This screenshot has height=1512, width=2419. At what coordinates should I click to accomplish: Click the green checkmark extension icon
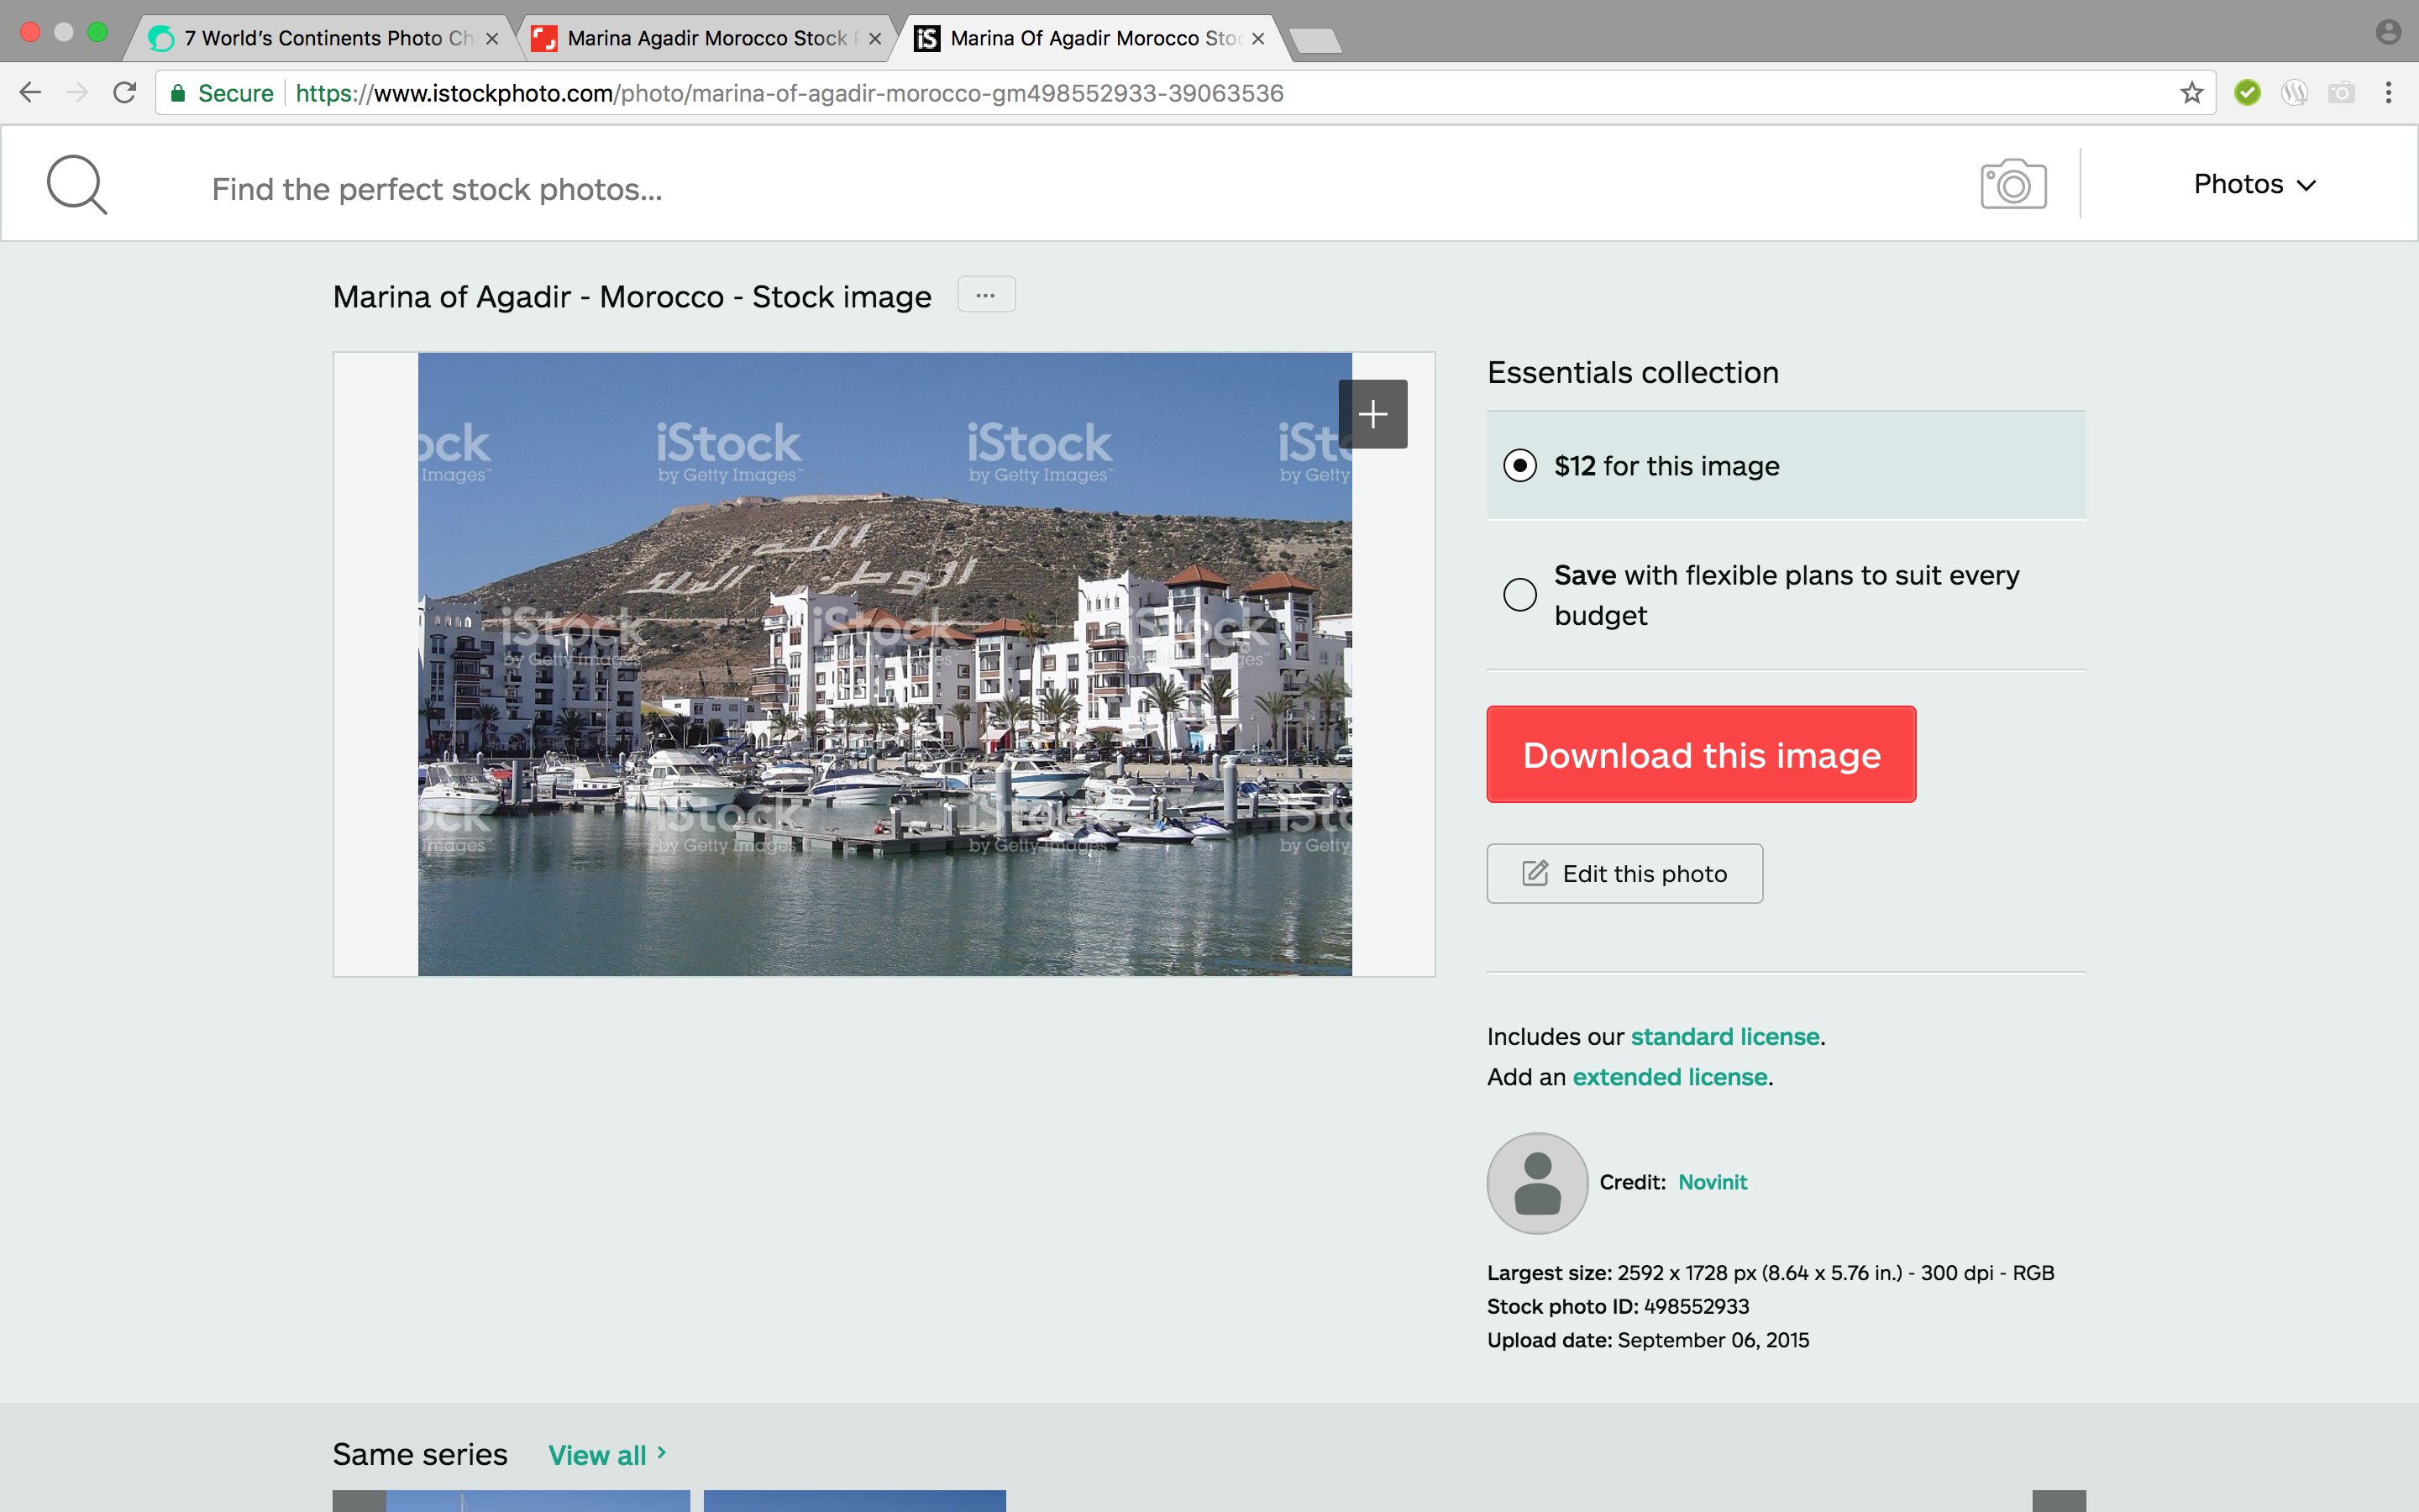pyautogui.click(x=2247, y=93)
